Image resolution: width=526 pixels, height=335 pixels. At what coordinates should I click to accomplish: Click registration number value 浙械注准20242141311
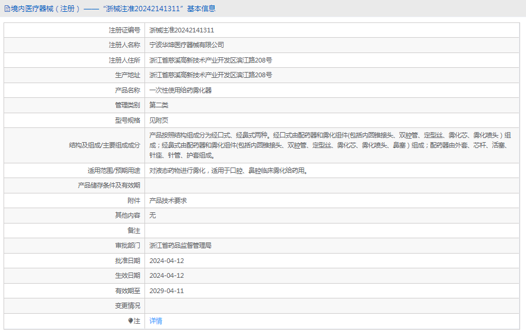pyautogui.click(x=182, y=30)
